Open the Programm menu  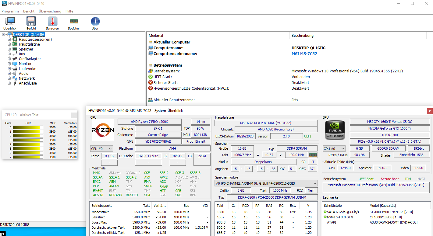10,11
